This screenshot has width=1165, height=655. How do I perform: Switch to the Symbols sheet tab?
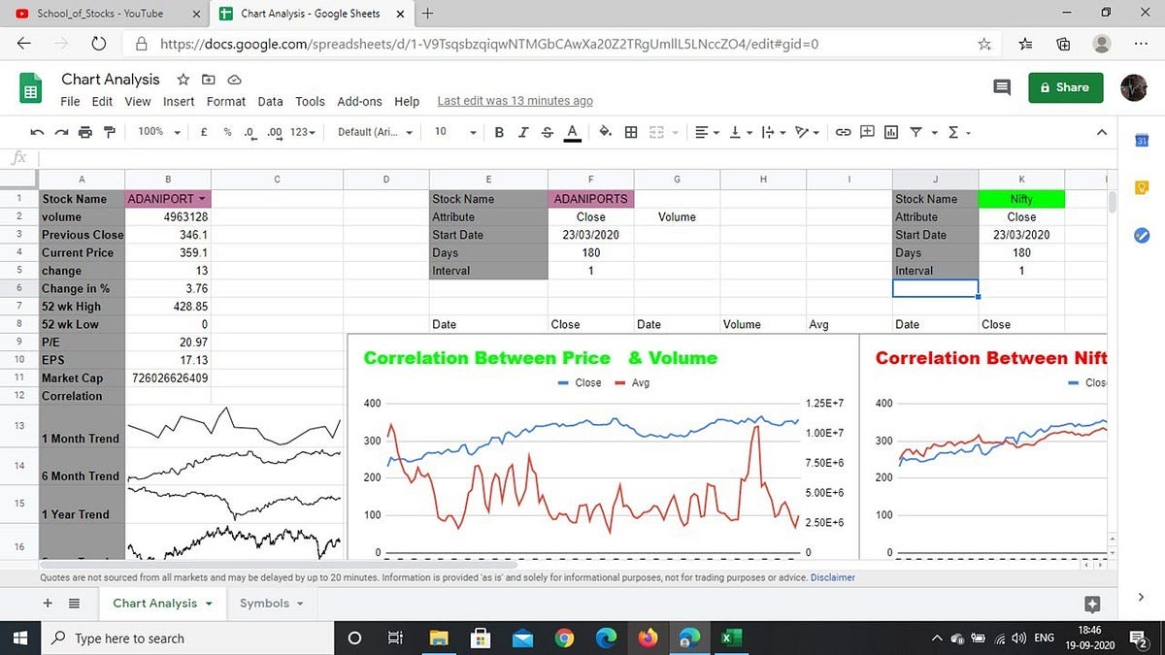click(x=264, y=603)
